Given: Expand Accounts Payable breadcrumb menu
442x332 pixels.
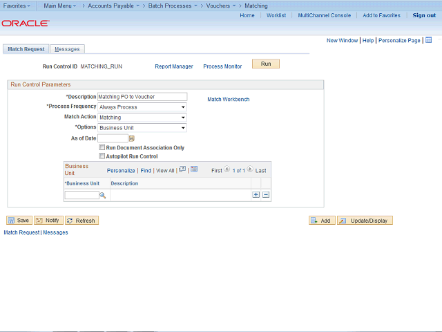Looking at the screenshot, I should (x=113, y=6).
